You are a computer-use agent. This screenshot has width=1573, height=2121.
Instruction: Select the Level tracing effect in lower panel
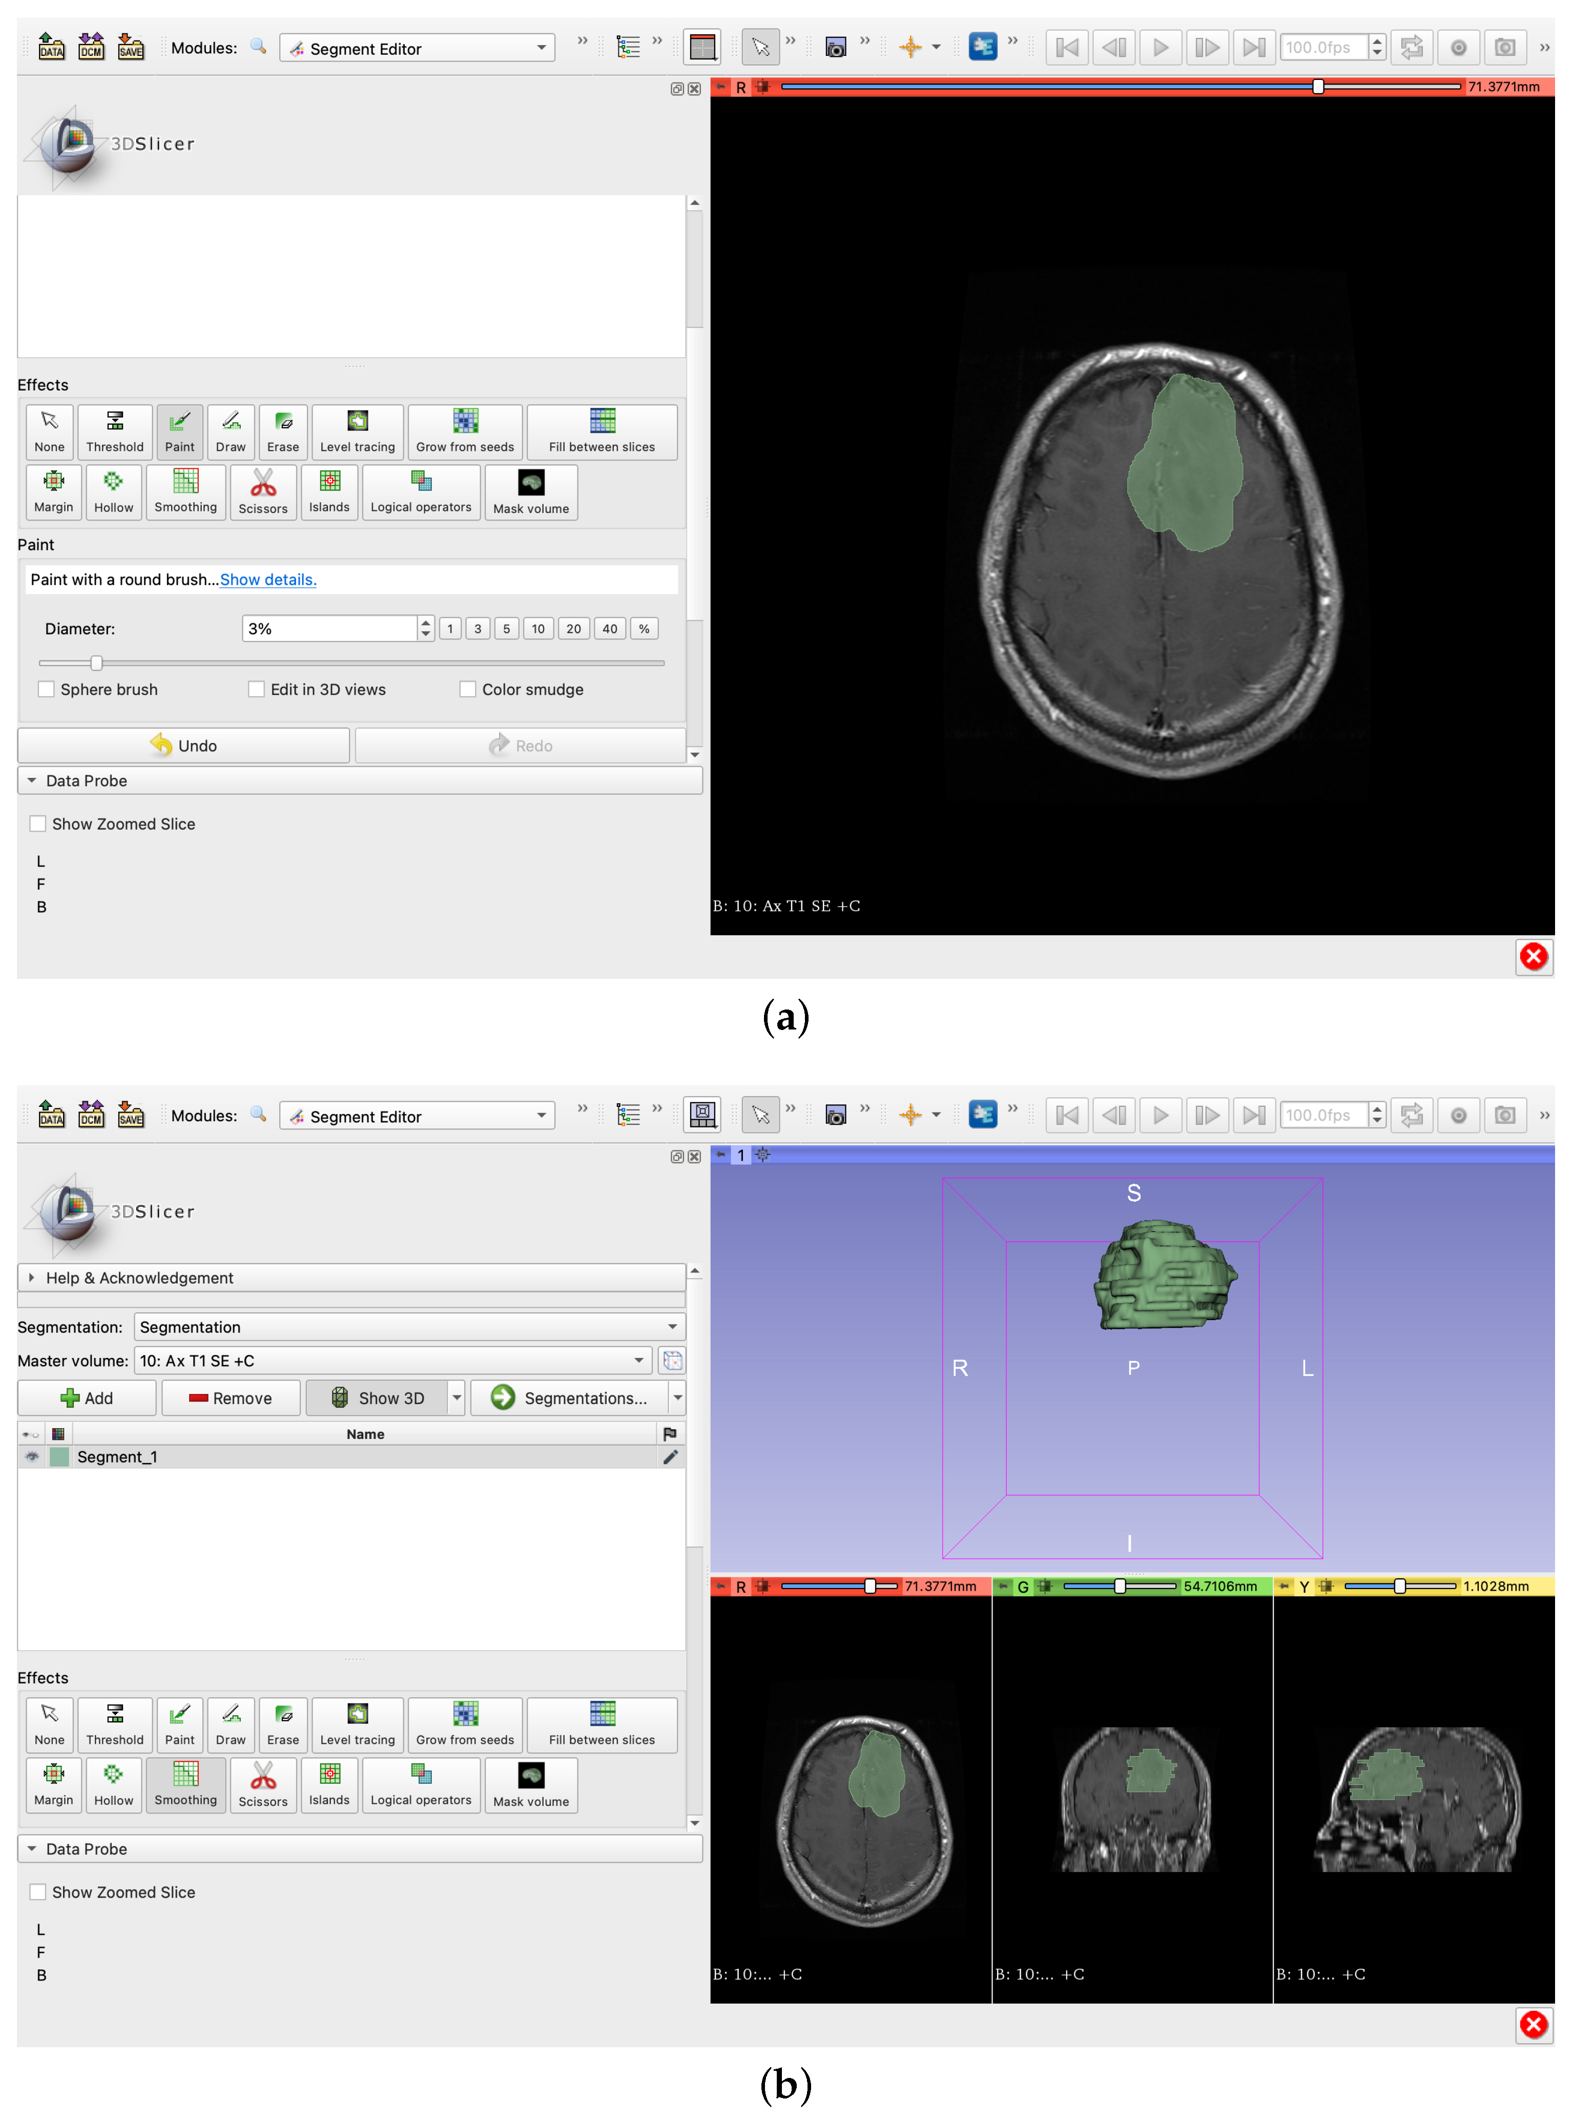coord(357,1724)
